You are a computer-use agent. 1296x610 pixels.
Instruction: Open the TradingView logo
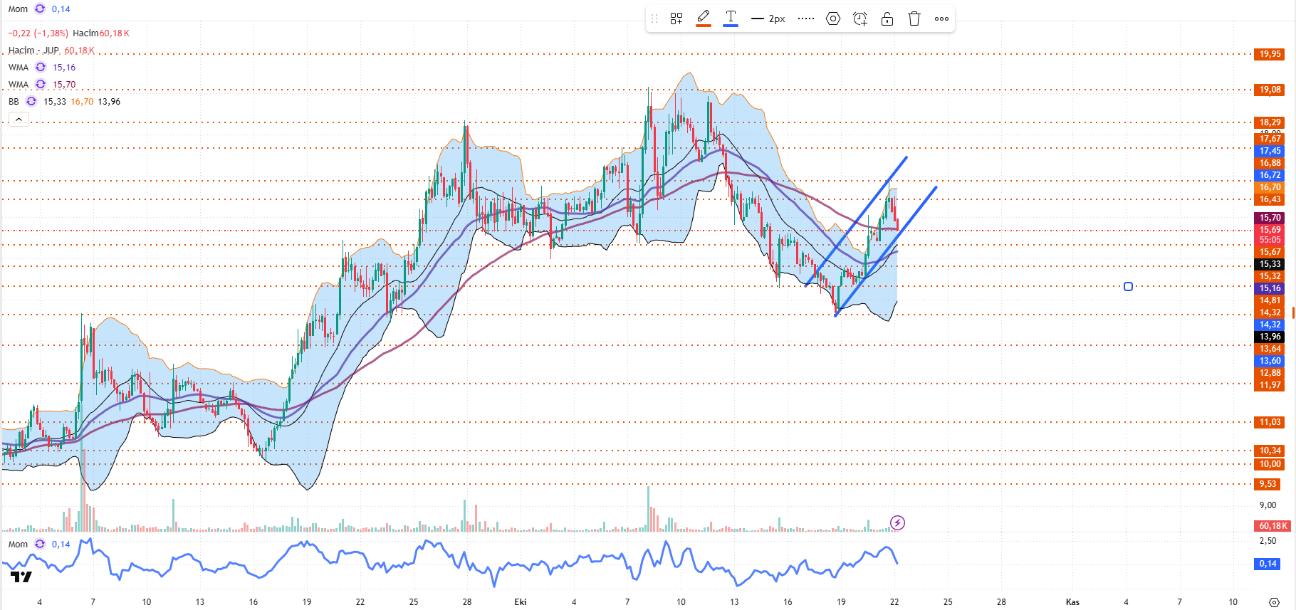coord(21,577)
